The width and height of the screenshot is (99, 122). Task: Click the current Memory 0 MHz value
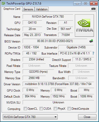58,90
